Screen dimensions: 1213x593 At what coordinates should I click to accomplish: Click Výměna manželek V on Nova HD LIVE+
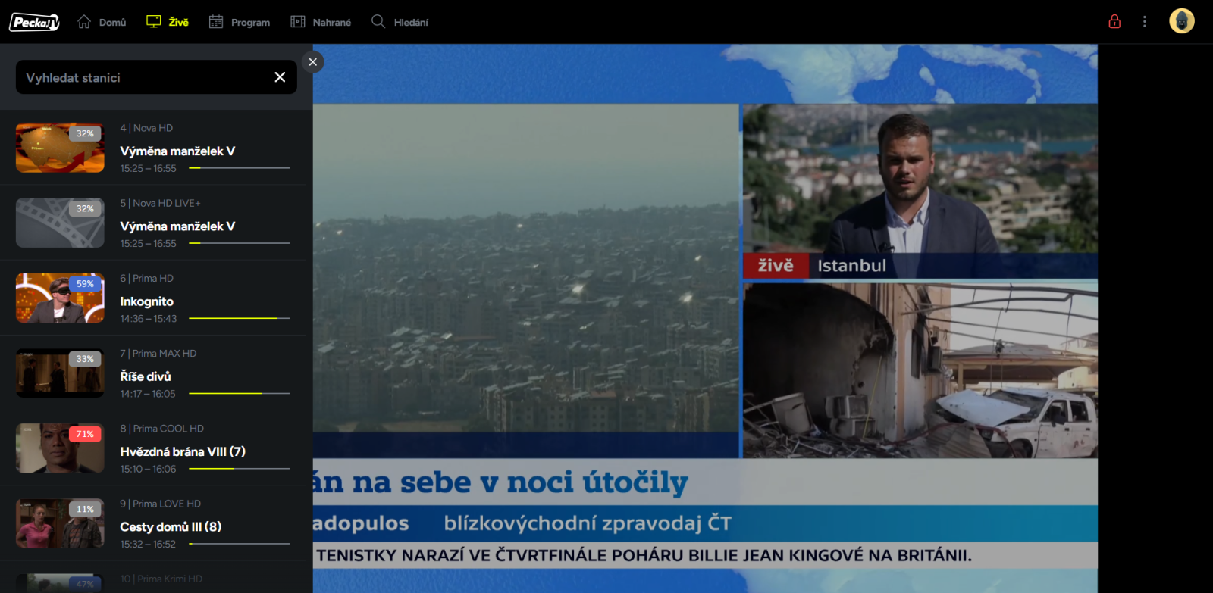[x=177, y=226]
